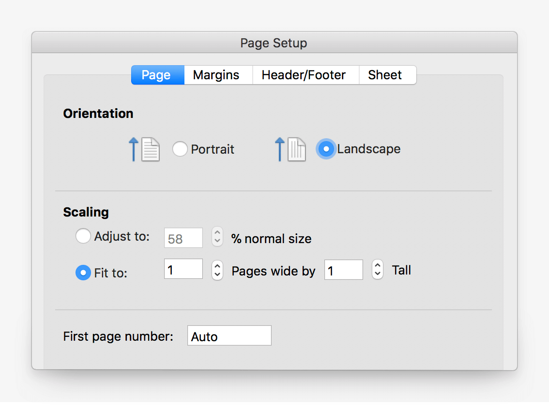The image size is (549, 405).
Task: Increase the Tall pages stepper
Action: click(x=378, y=265)
